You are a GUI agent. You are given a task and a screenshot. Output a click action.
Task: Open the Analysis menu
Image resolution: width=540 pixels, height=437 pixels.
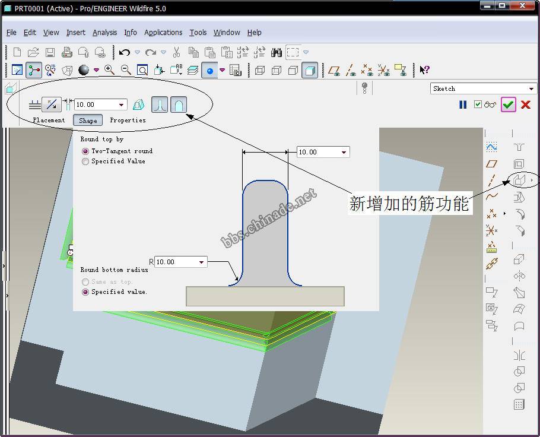coord(104,33)
